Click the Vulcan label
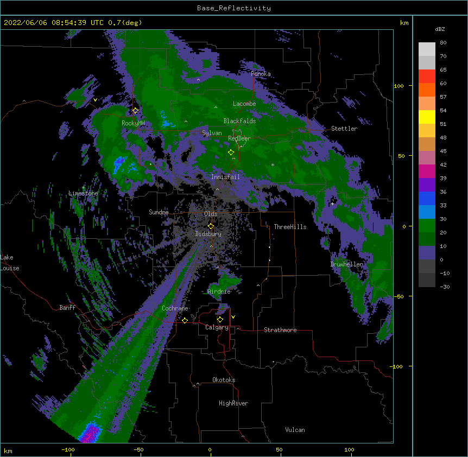 [295, 430]
